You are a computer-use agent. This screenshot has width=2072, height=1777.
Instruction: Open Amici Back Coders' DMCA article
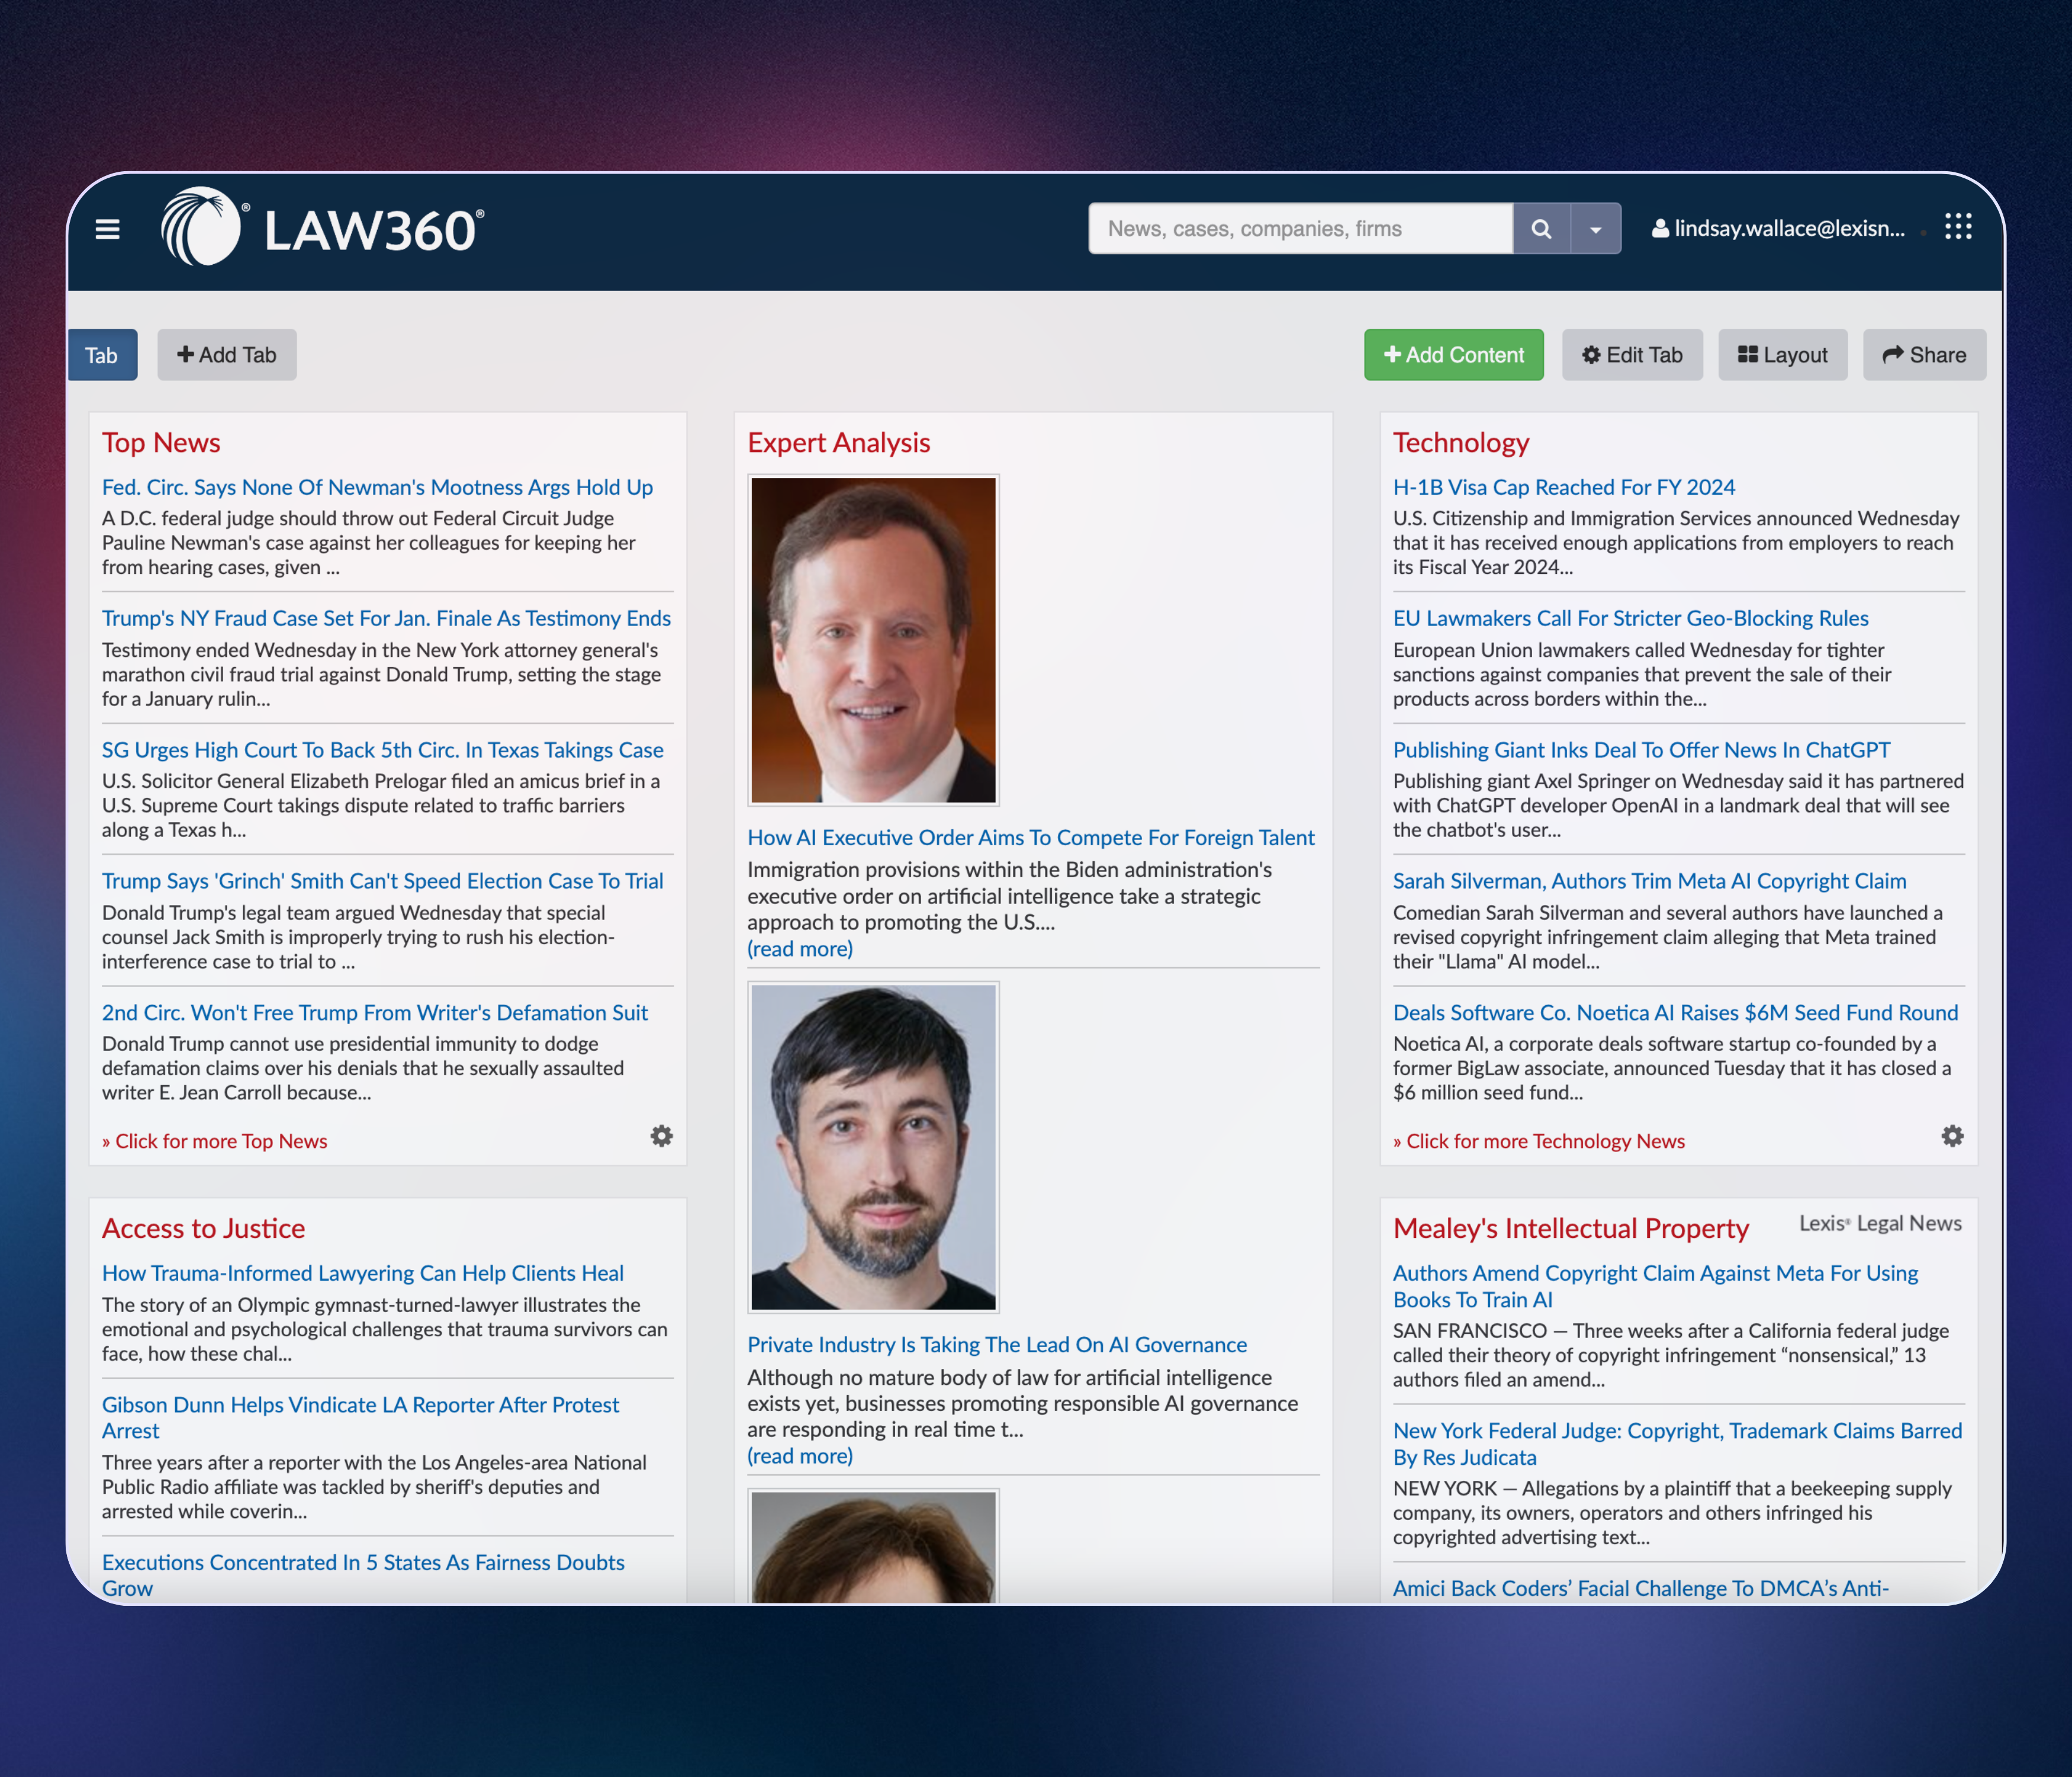(x=1641, y=1588)
